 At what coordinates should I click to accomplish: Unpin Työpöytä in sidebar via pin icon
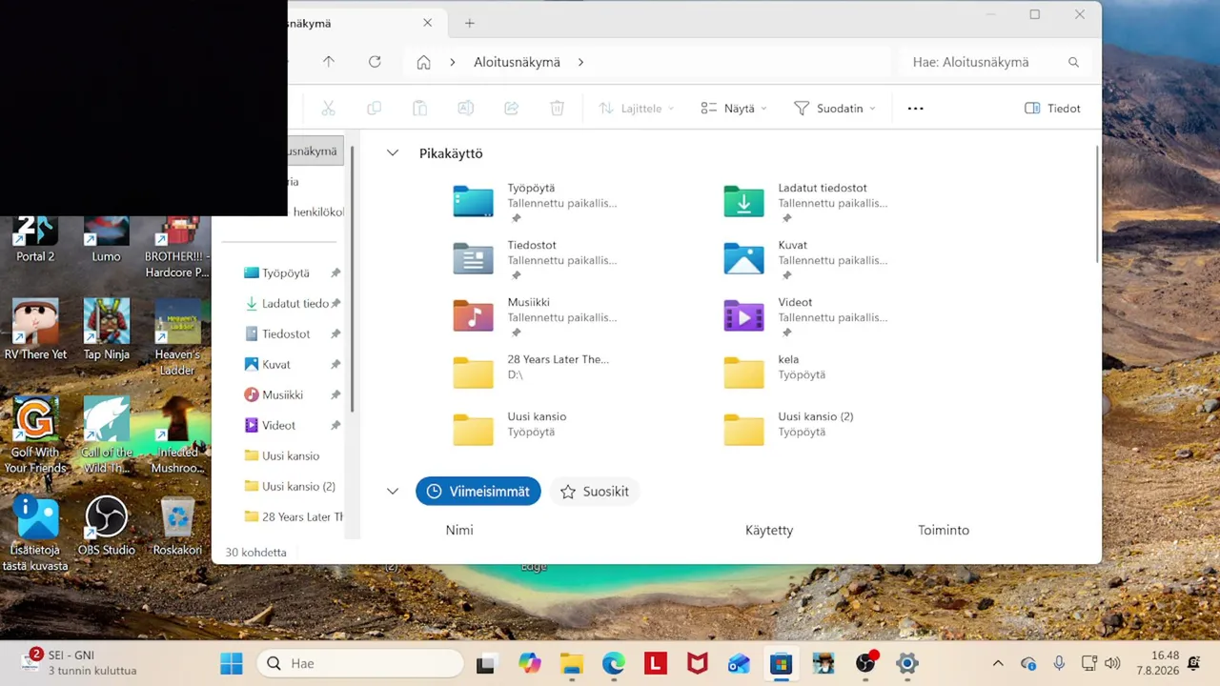pyautogui.click(x=335, y=272)
